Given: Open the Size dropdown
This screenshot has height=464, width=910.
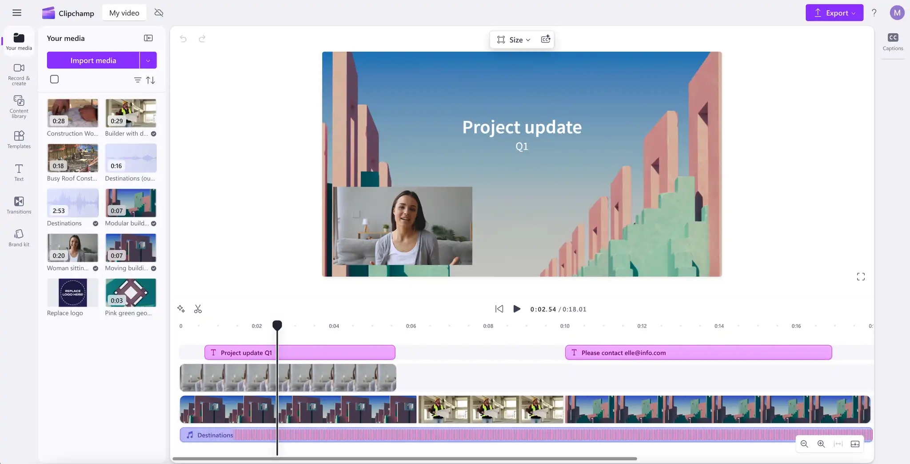Looking at the screenshot, I should (x=514, y=40).
